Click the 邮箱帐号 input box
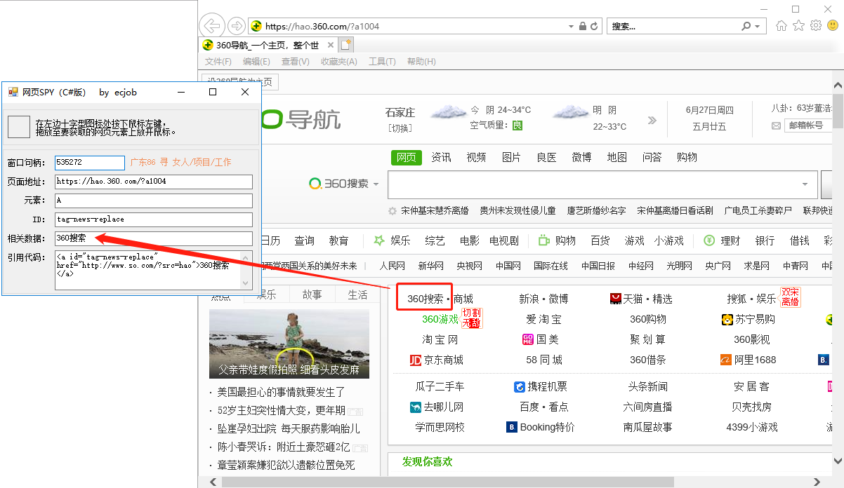844x488 pixels. (808, 126)
